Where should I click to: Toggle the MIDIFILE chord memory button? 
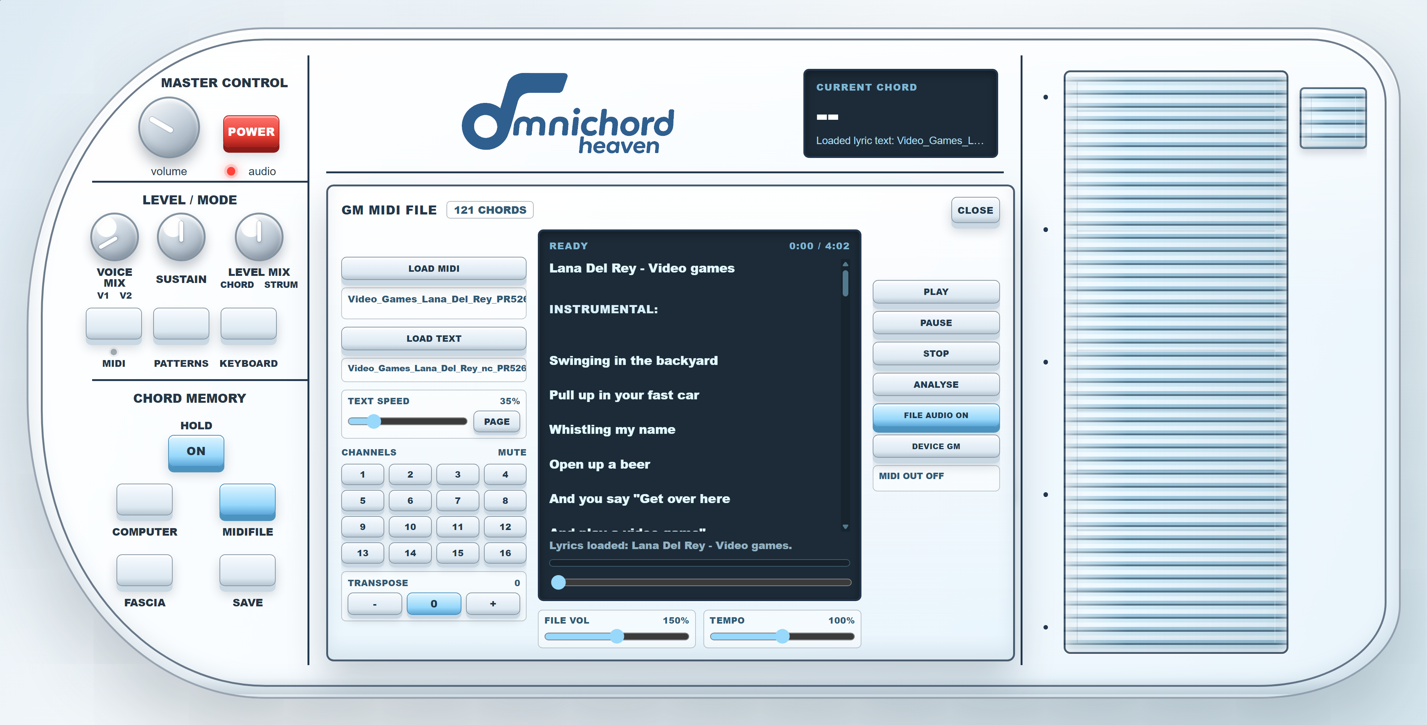(248, 502)
